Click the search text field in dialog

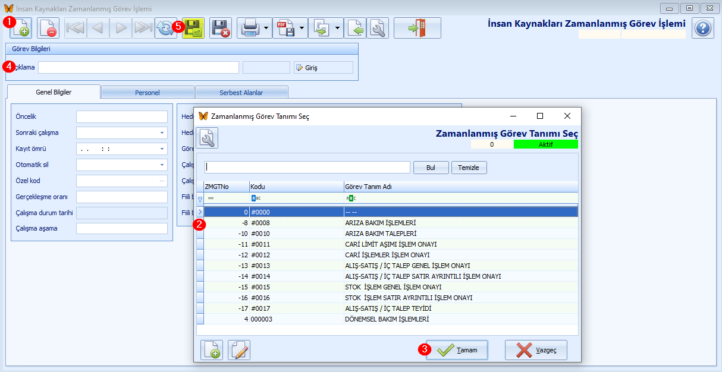307,168
